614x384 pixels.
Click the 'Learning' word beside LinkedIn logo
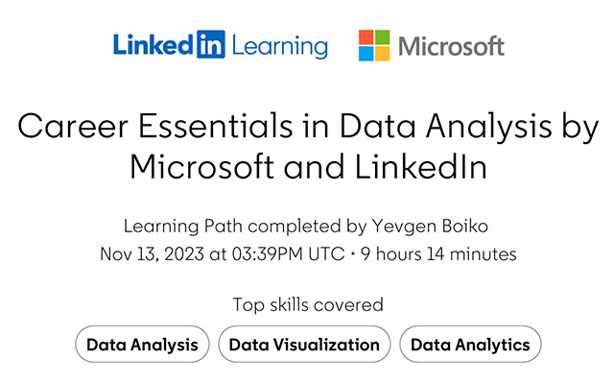coord(280,46)
